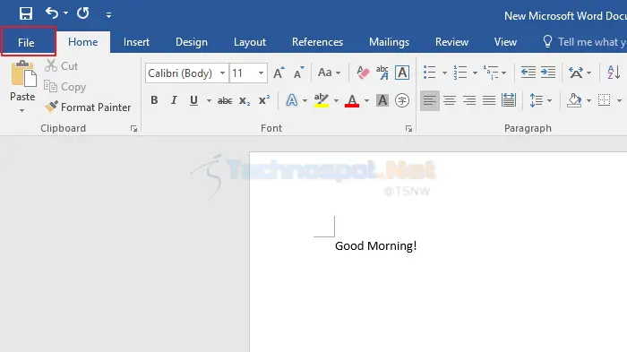The width and height of the screenshot is (627, 352).
Task: Click Line and Paragraph Spacing icon
Action: click(x=537, y=100)
